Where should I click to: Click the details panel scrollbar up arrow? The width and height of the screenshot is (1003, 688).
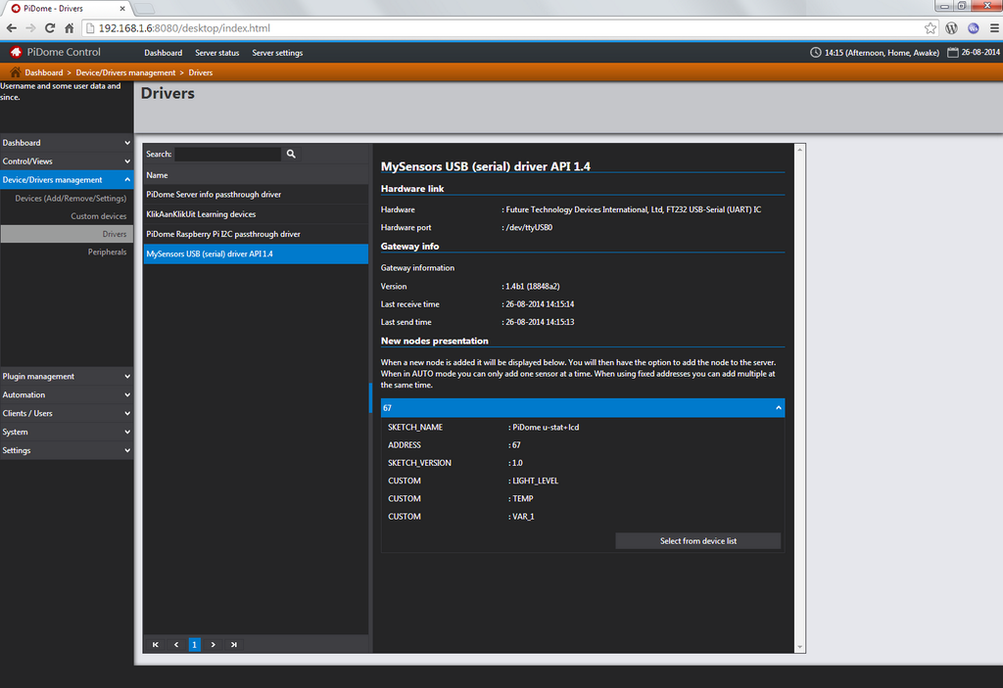click(799, 150)
